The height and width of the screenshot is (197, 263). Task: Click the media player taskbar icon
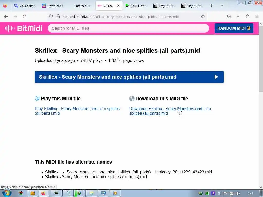pyautogui.click(x=115, y=193)
